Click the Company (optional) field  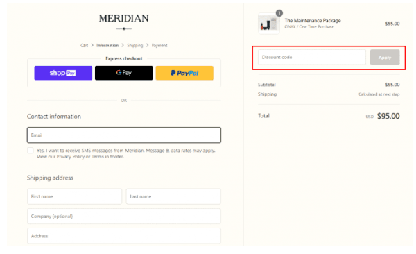point(124,217)
